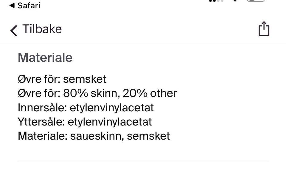Select the 'Innersåle: etylenvinylacetat' line
The width and height of the screenshot is (286, 178).
[x=86, y=107]
